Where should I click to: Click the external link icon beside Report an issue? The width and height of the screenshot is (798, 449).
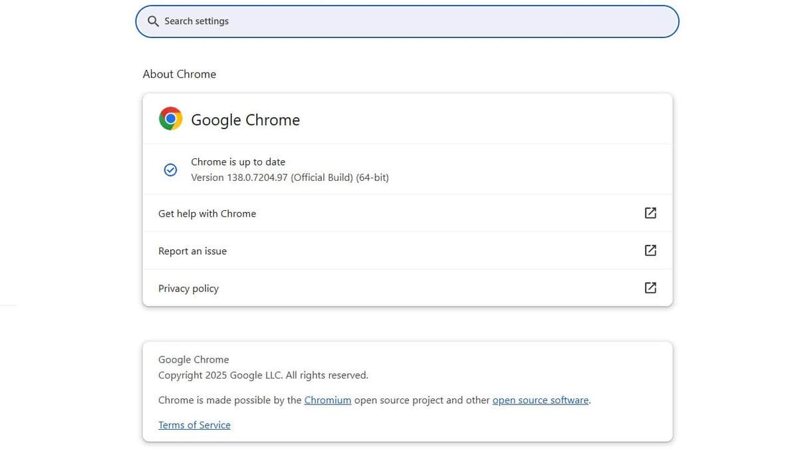(x=650, y=250)
